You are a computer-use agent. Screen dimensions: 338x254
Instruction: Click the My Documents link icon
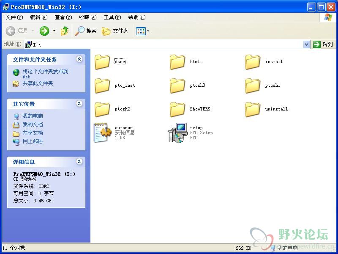tap(16, 125)
